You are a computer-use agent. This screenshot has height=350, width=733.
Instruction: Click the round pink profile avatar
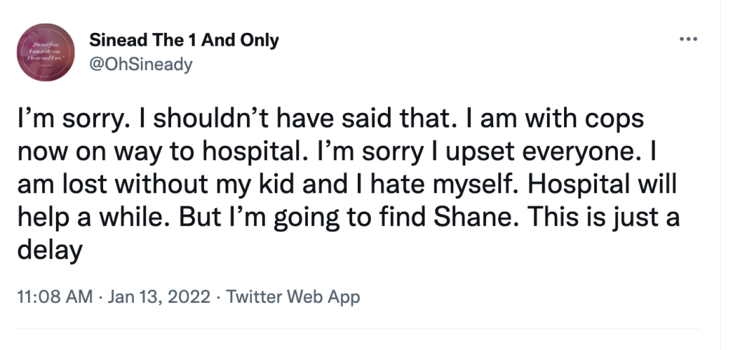[x=45, y=52]
